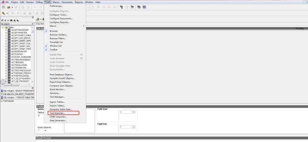Choose Sessions from the Tools menu
Viewport: 308px width, 142px height.
point(55,93)
